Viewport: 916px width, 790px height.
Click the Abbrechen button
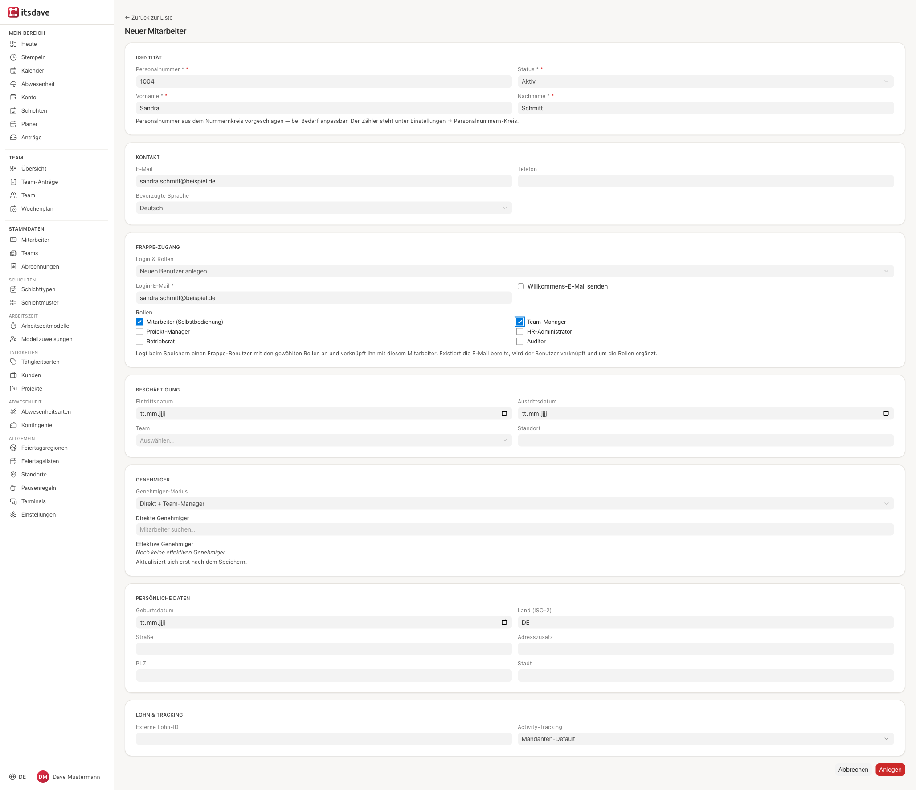853,770
